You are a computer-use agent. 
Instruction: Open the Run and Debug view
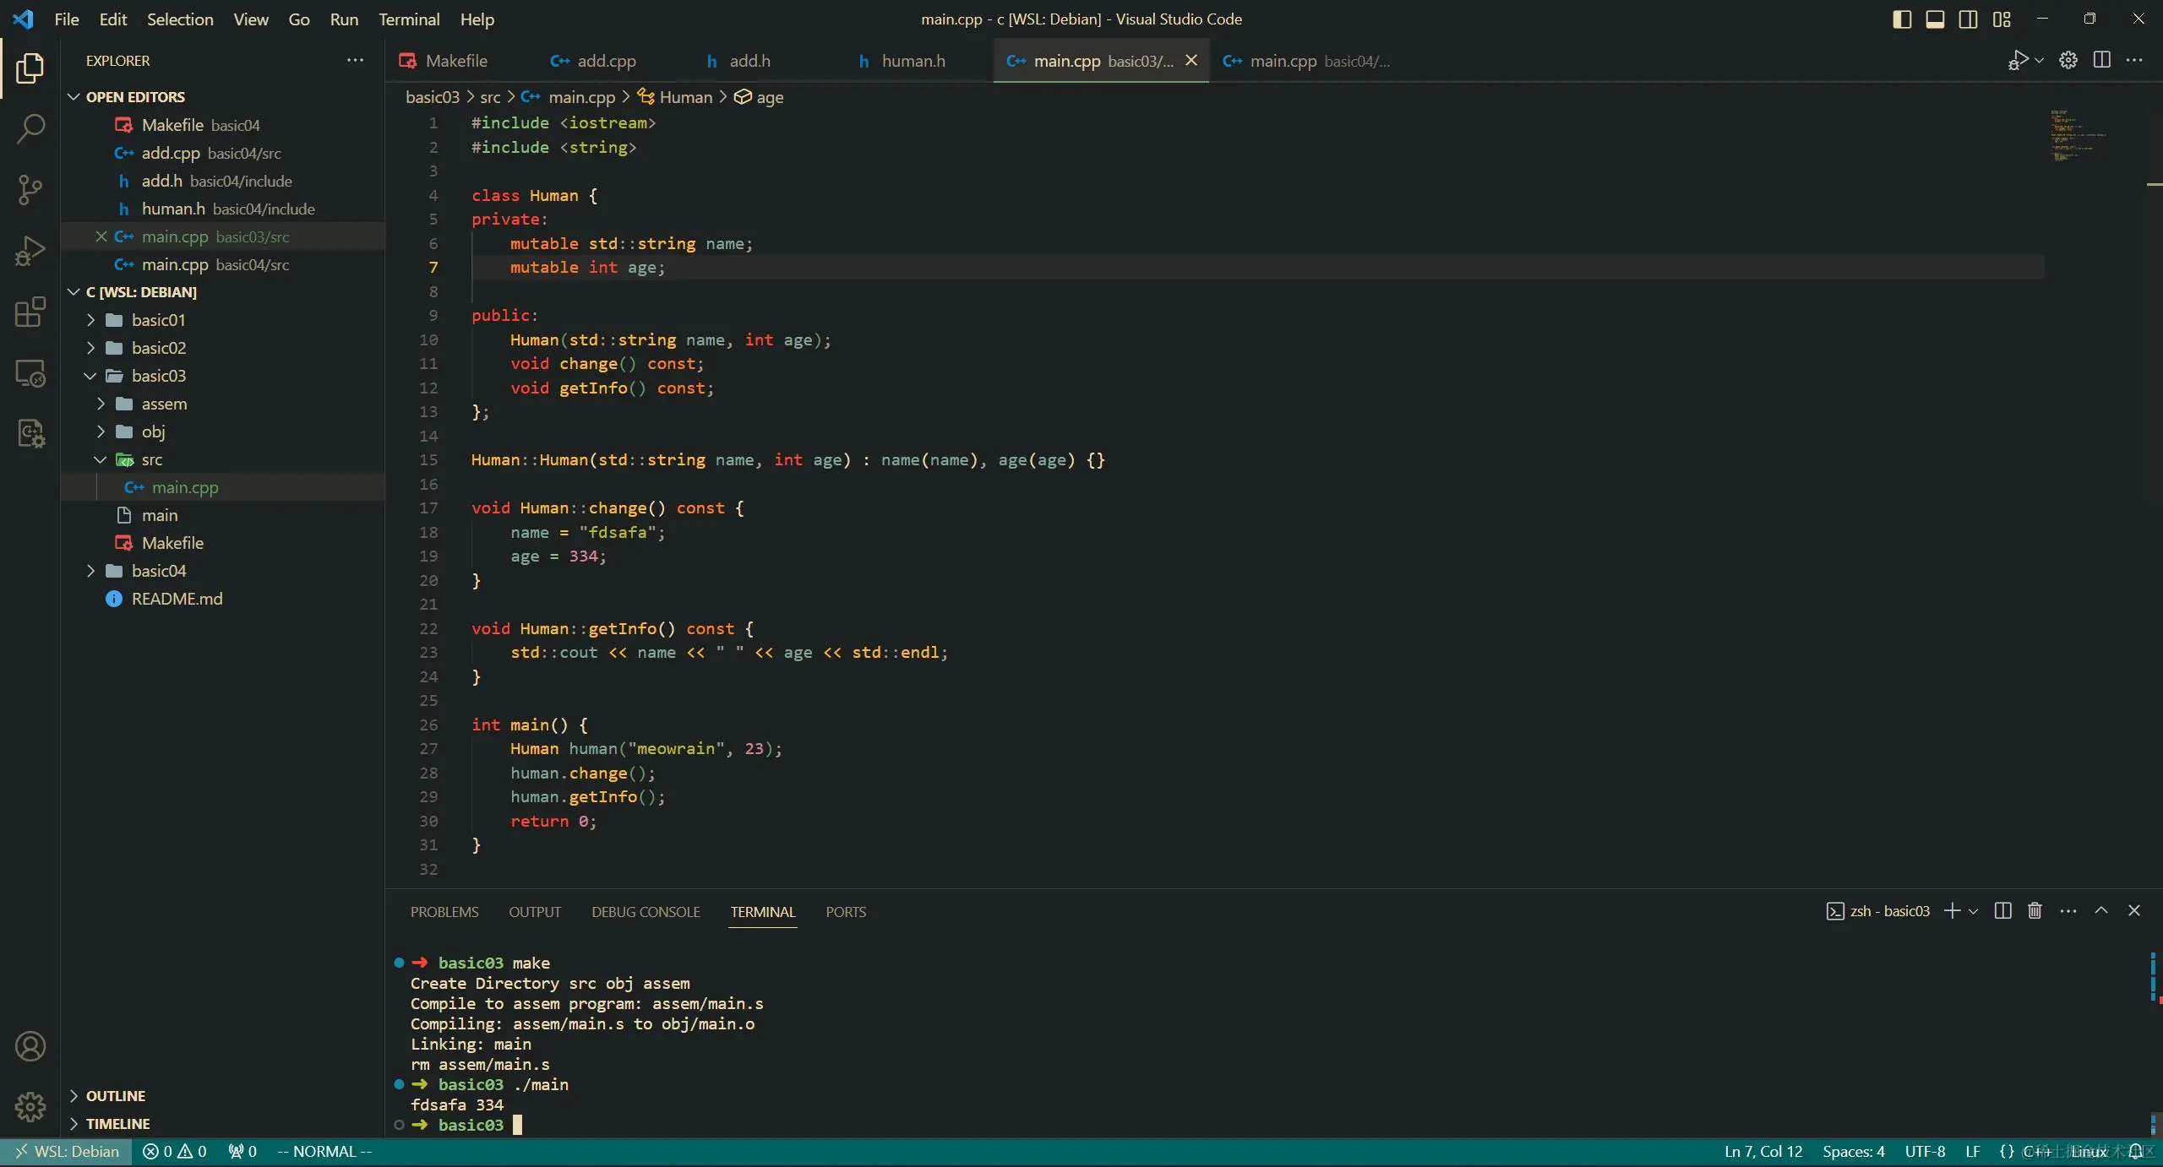tap(30, 251)
